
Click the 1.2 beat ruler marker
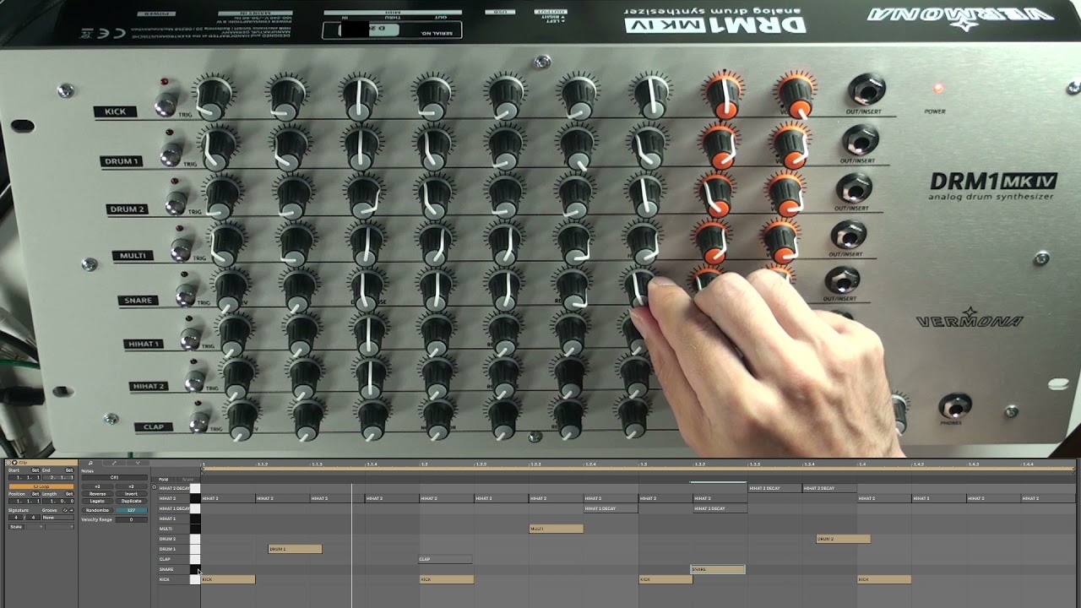[424, 464]
